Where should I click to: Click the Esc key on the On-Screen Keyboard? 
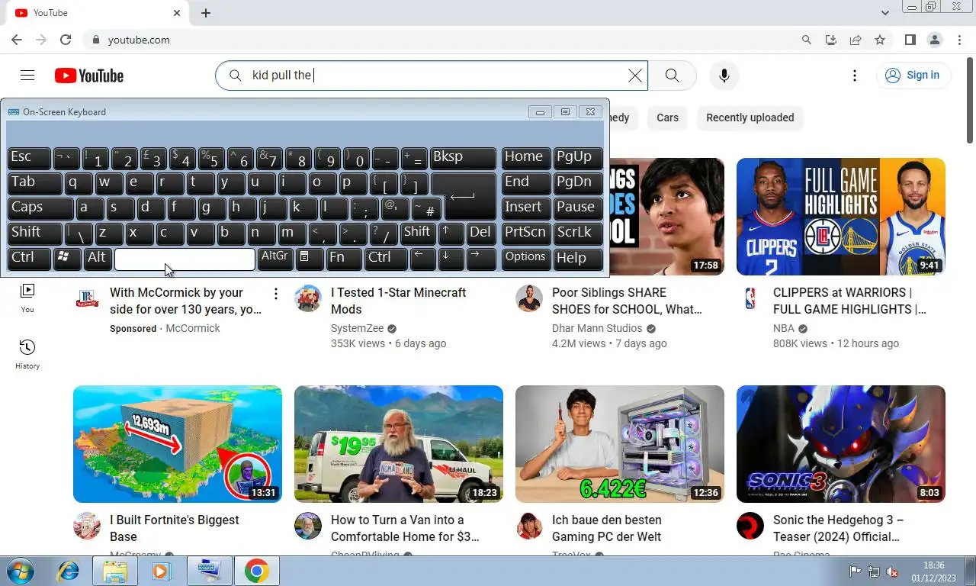pyautogui.click(x=29, y=158)
